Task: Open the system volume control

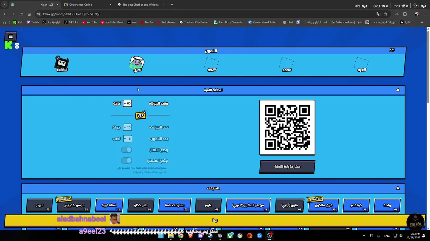Action: (x=400, y=236)
